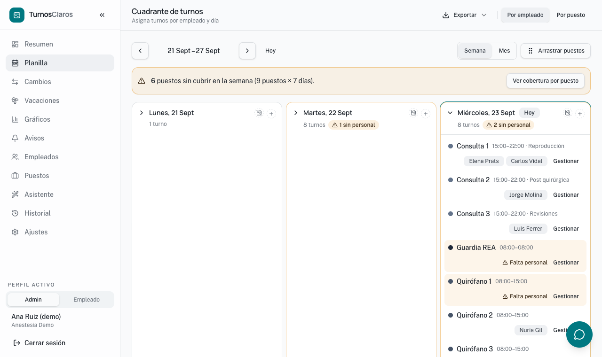The width and height of the screenshot is (602, 357).
Task: Open Resumen in the sidebar
Action: pyautogui.click(x=60, y=44)
